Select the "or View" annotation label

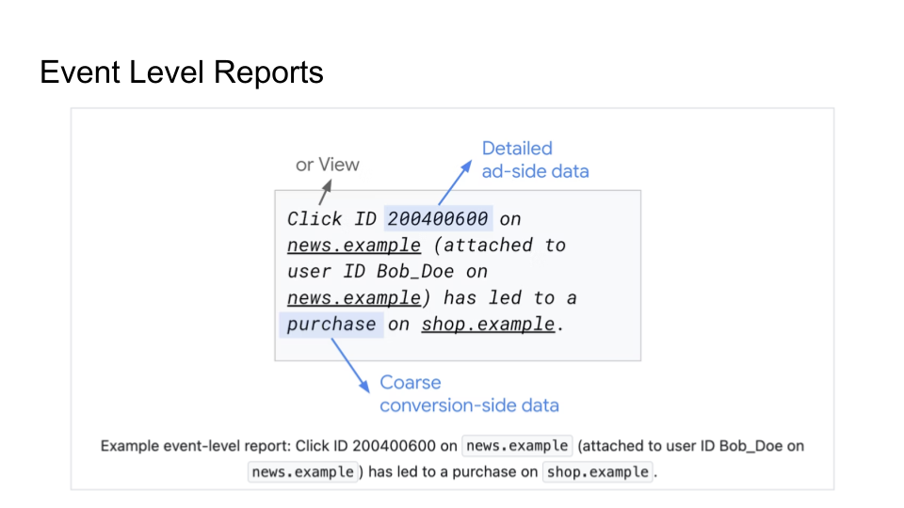coord(328,165)
